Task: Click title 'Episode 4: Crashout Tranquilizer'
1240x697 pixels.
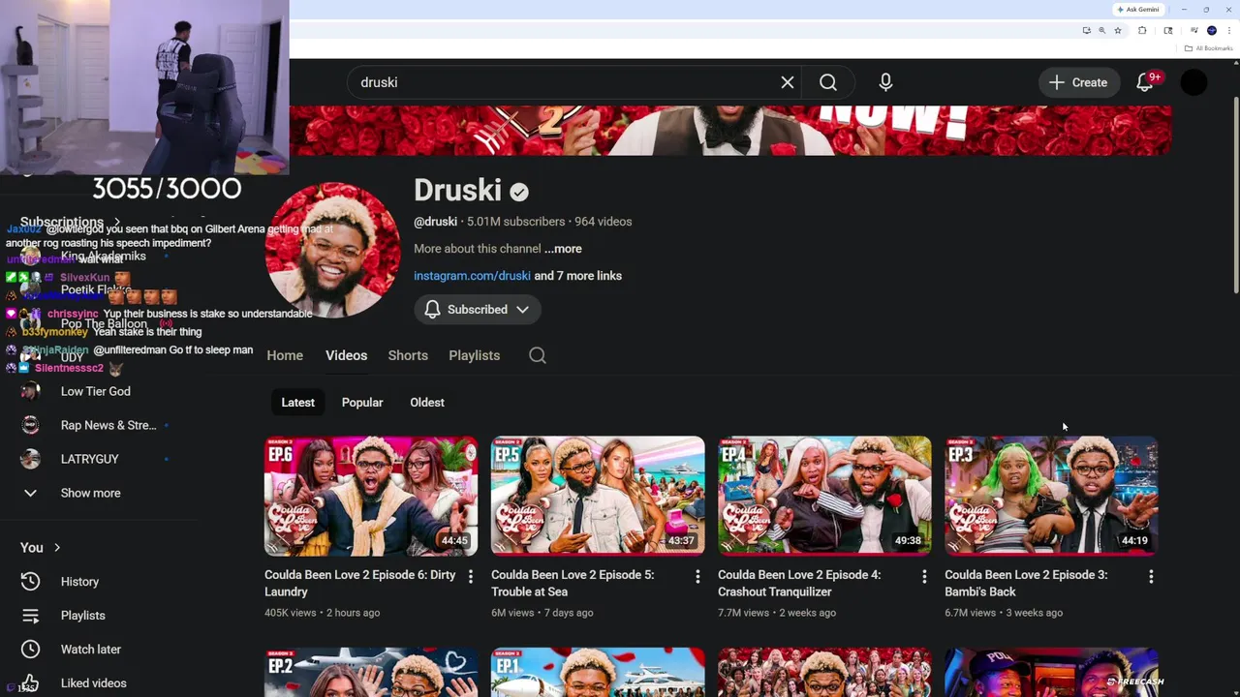Action: (x=799, y=583)
